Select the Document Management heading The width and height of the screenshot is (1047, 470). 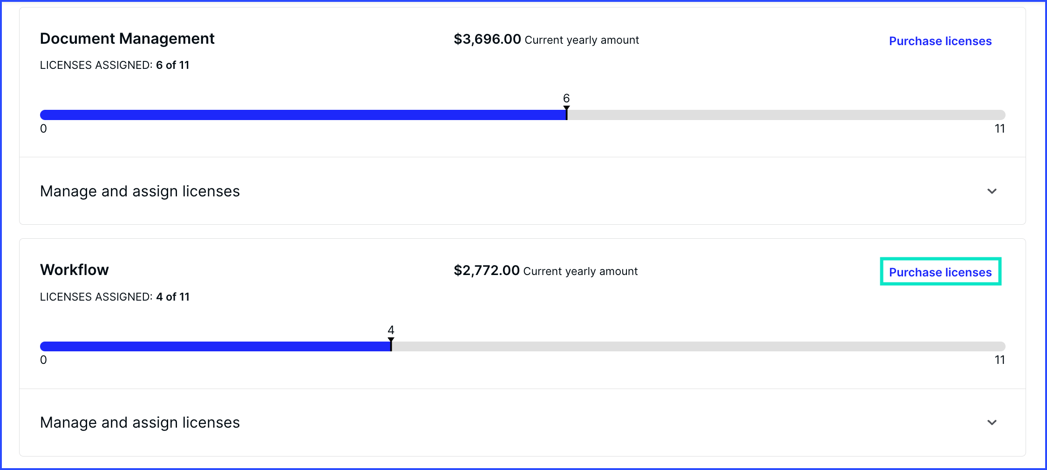point(127,39)
